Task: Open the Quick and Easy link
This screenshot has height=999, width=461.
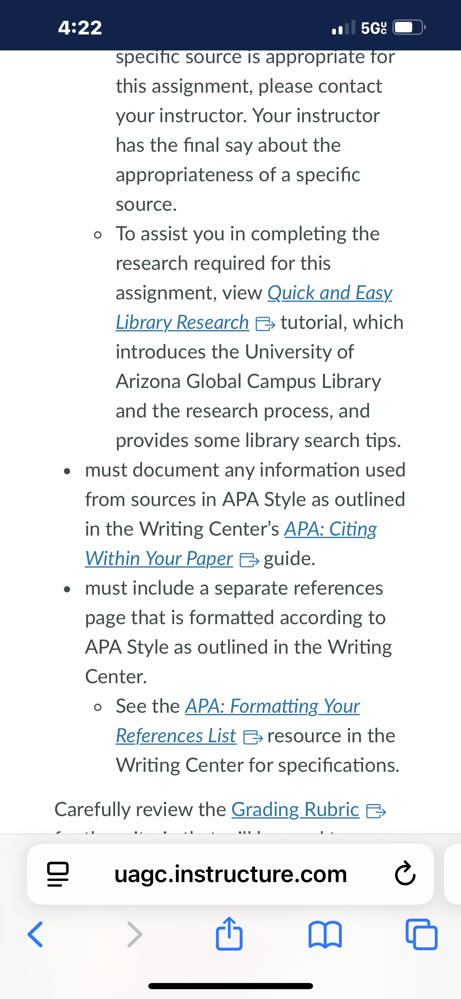Action: pos(330,293)
